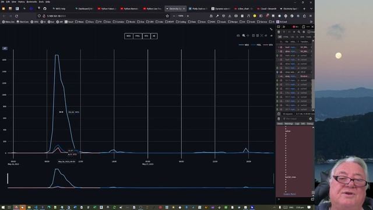
Task: Toggle the RTD trace in chart legend
Action: point(268,45)
